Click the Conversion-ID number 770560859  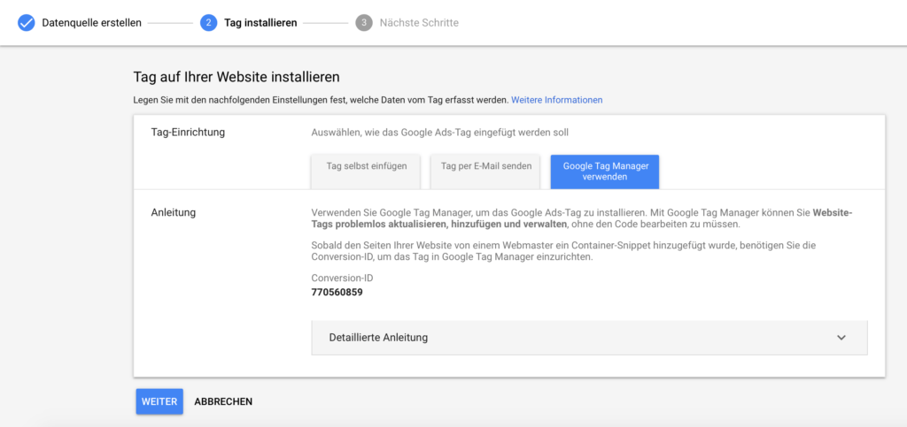click(x=337, y=292)
